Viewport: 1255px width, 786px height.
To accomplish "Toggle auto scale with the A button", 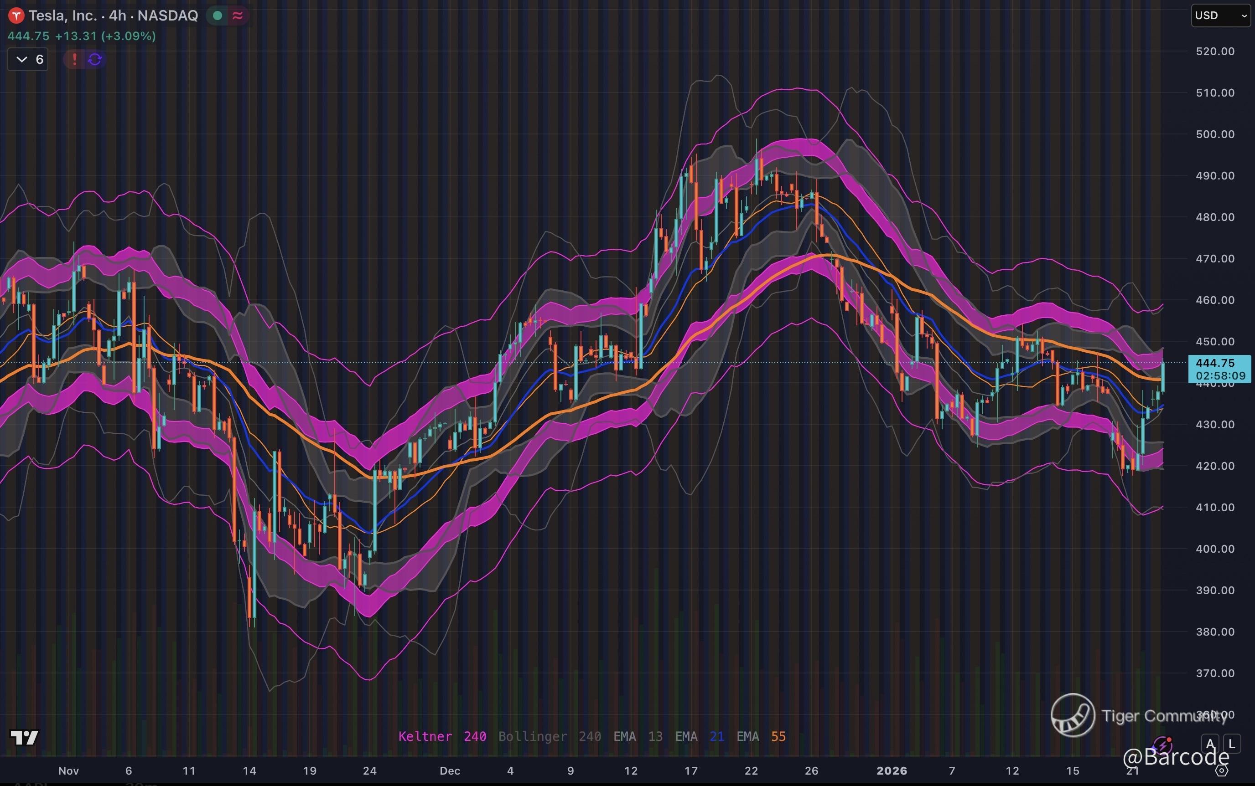I will (1210, 744).
